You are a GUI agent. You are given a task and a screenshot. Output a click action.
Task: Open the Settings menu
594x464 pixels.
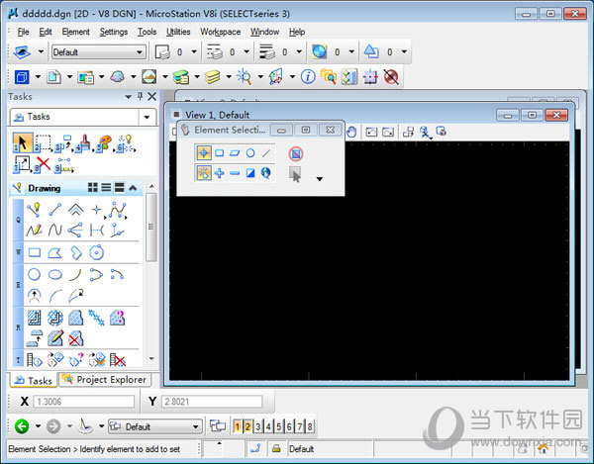click(x=114, y=32)
